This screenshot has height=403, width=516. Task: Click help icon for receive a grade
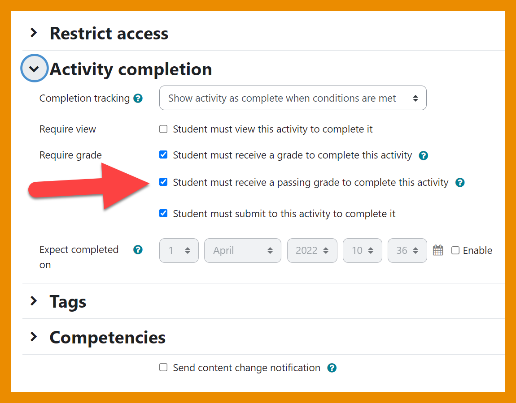423,156
